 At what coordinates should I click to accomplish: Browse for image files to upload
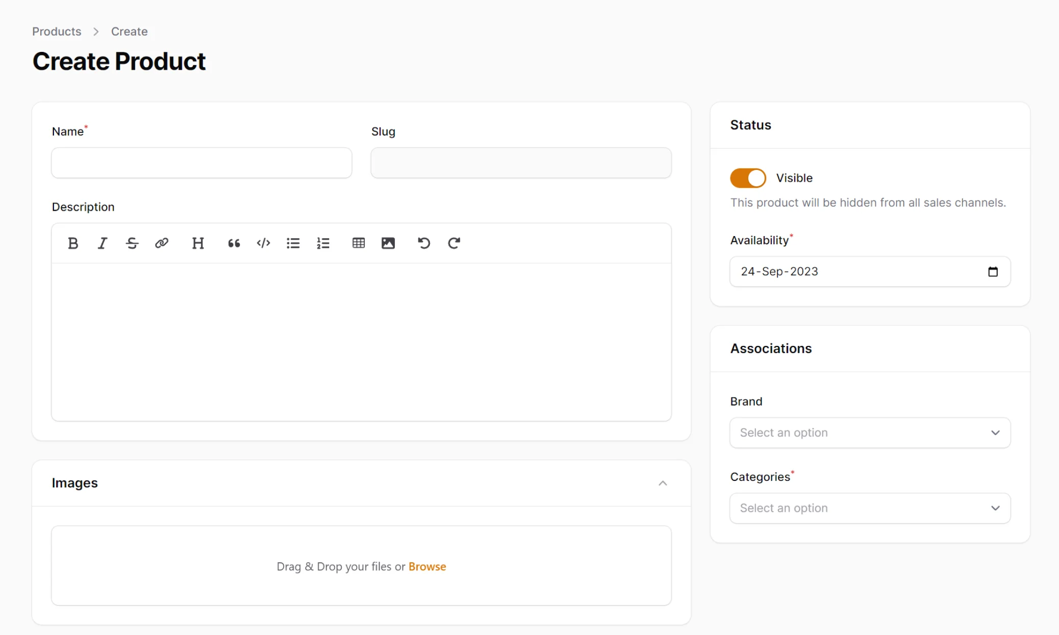(x=427, y=566)
